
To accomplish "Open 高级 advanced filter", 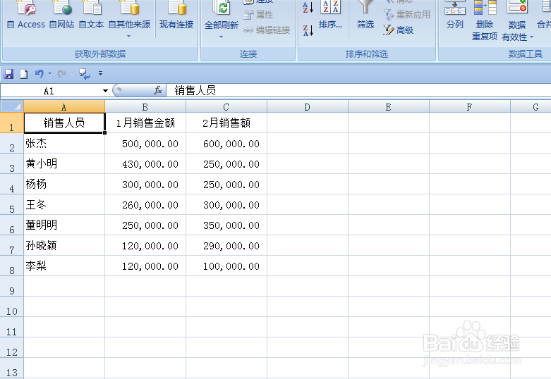I will pyautogui.click(x=399, y=30).
